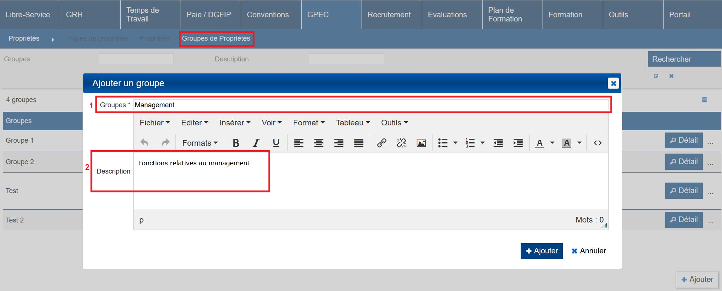Open source code view icon
This screenshot has width=722, height=291.
(x=598, y=143)
